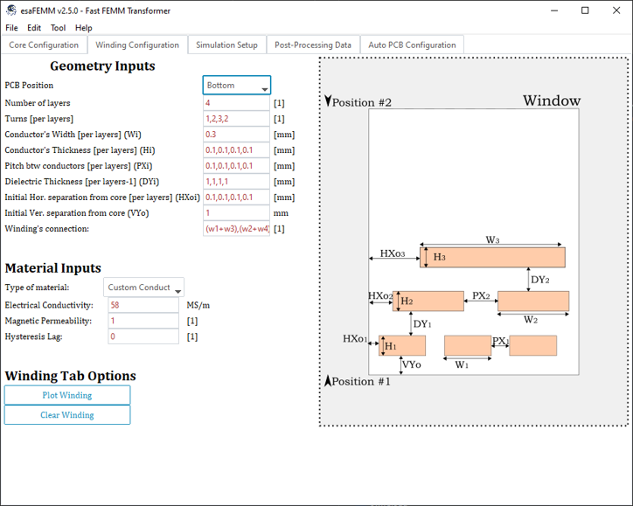Open the Edit menu
Image resolution: width=633 pixels, height=506 pixels.
point(34,28)
